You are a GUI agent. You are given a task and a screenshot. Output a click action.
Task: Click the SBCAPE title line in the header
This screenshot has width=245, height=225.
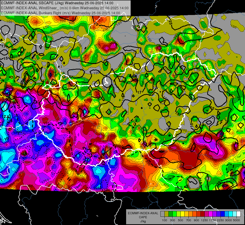(x=57, y=3)
